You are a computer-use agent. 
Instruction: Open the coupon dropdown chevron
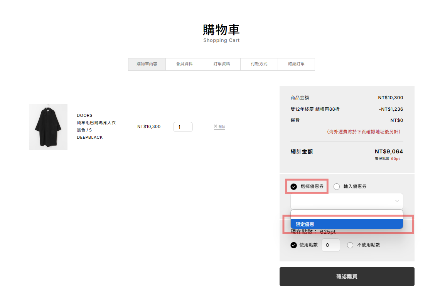tap(397, 201)
